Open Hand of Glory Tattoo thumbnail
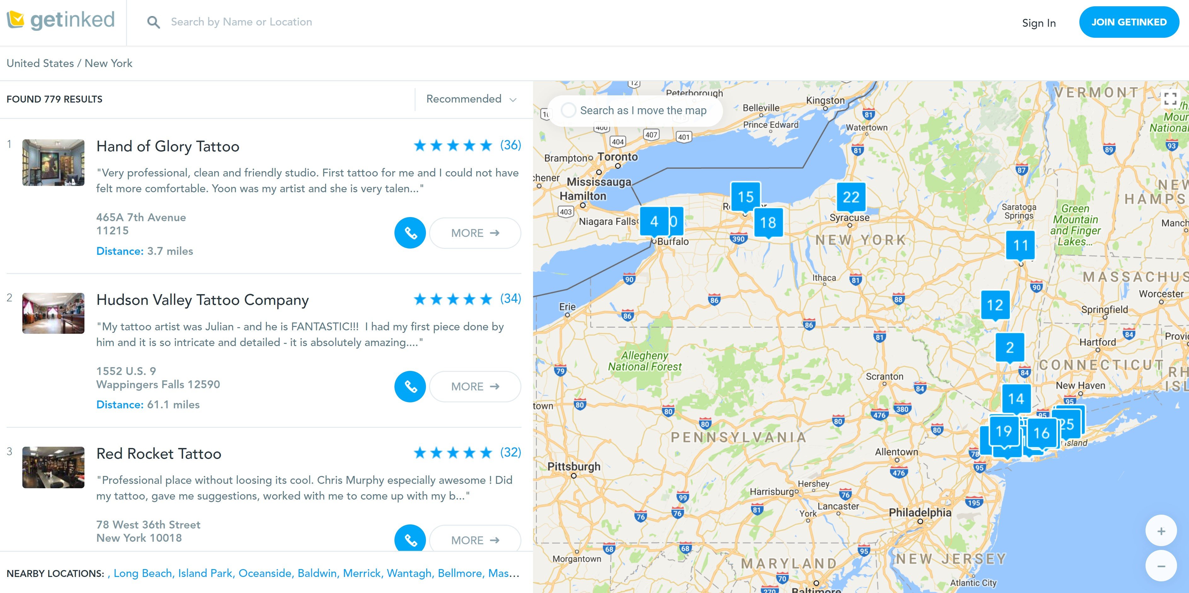 tap(53, 162)
